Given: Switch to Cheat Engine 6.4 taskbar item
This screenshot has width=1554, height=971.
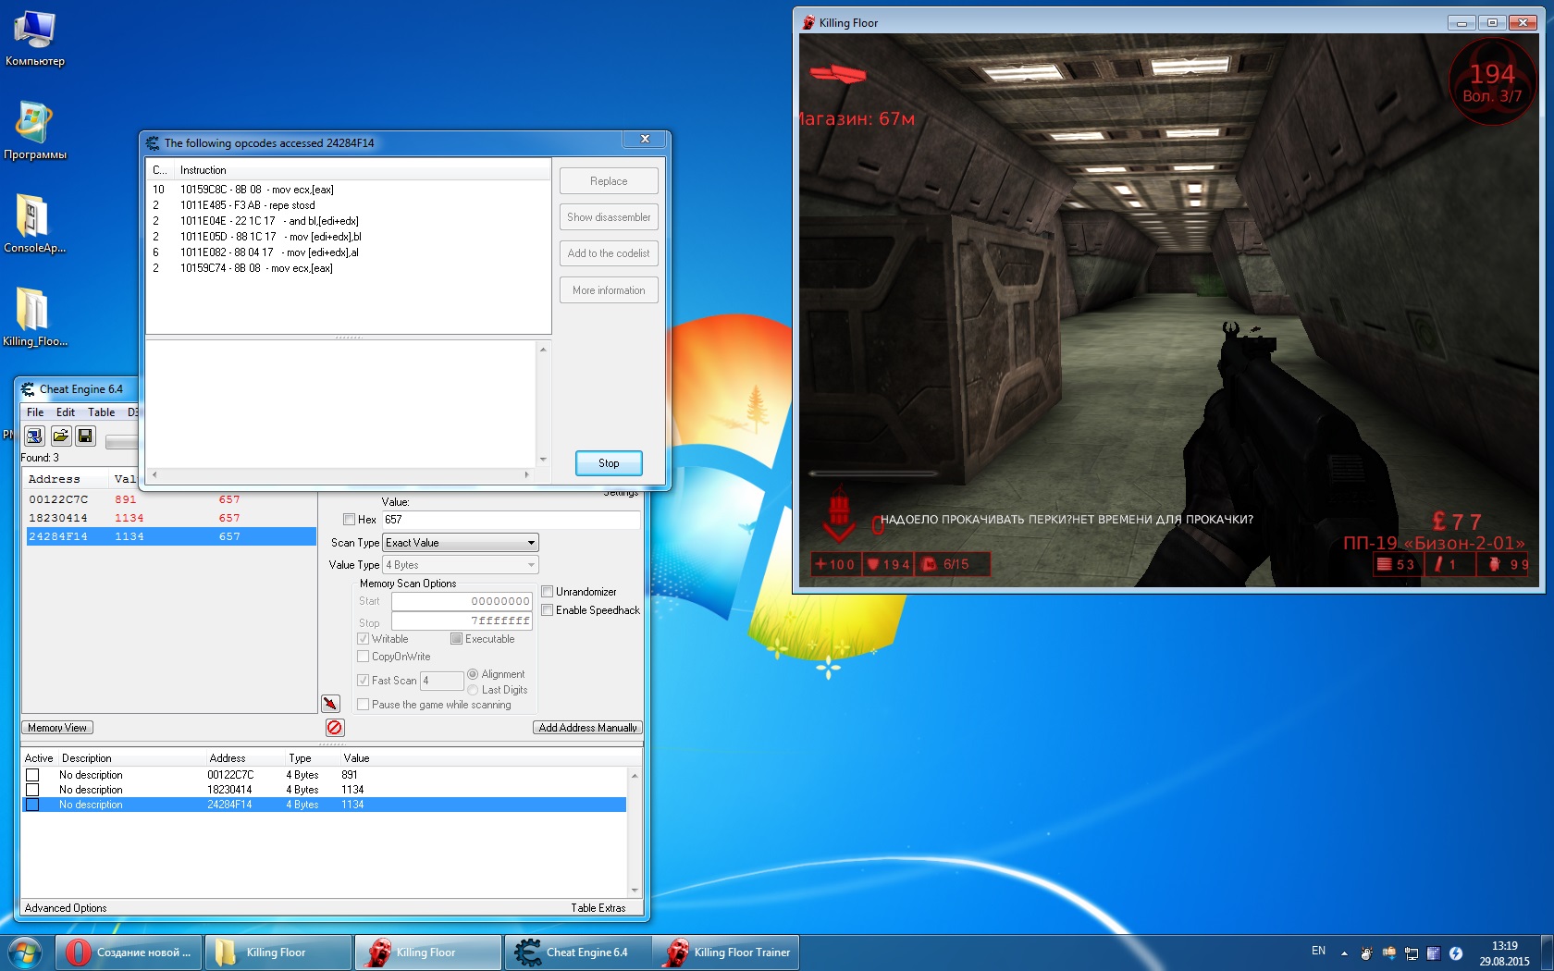Looking at the screenshot, I should (x=578, y=953).
